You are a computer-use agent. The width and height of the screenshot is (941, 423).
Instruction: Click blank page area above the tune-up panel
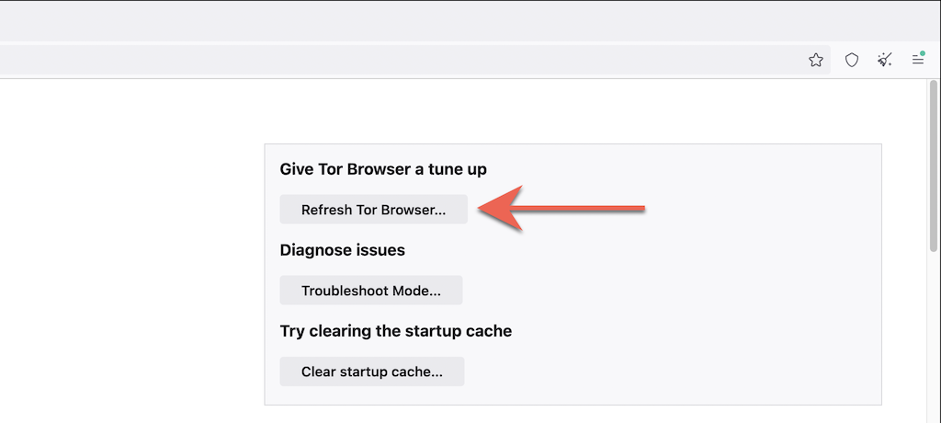570,110
